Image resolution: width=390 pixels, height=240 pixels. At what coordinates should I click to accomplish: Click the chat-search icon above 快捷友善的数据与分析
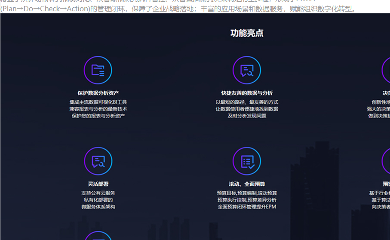pos(247,70)
